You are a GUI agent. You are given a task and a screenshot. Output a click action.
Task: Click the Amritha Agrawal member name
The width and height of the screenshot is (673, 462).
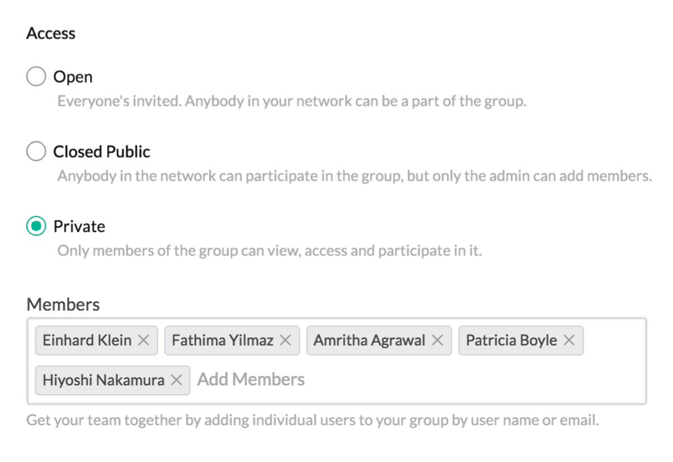click(369, 340)
